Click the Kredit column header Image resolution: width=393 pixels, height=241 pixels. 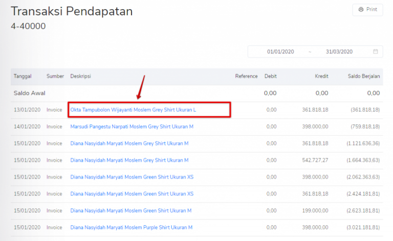tap(321, 76)
